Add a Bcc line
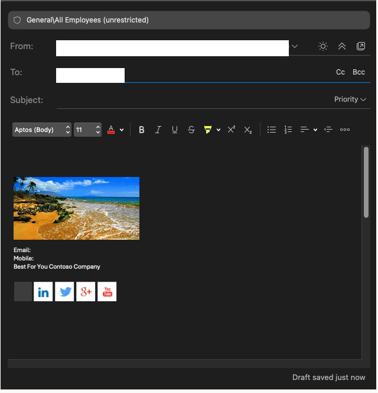Viewport: 378px width, 393px height. tap(359, 72)
